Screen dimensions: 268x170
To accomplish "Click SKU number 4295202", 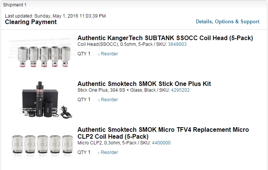I will click(x=181, y=90).
